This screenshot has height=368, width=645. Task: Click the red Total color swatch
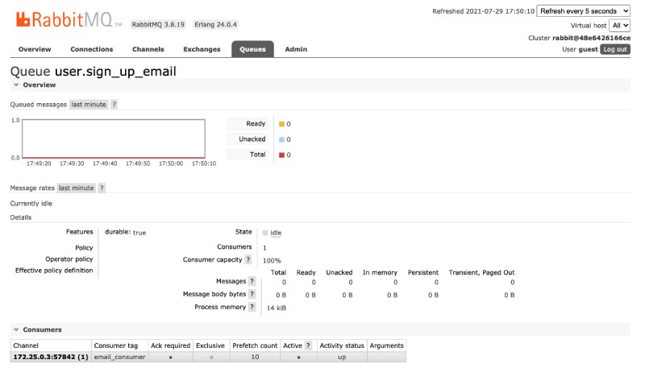click(x=281, y=155)
